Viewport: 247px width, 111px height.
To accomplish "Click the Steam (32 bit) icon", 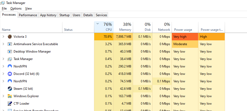I will 10,89.
